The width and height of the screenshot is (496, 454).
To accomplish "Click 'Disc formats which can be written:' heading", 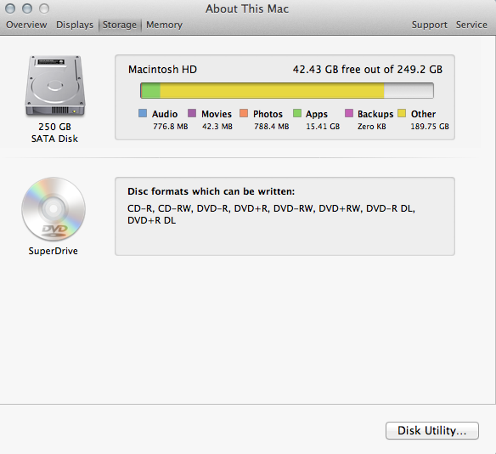I will [x=211, y=191].
